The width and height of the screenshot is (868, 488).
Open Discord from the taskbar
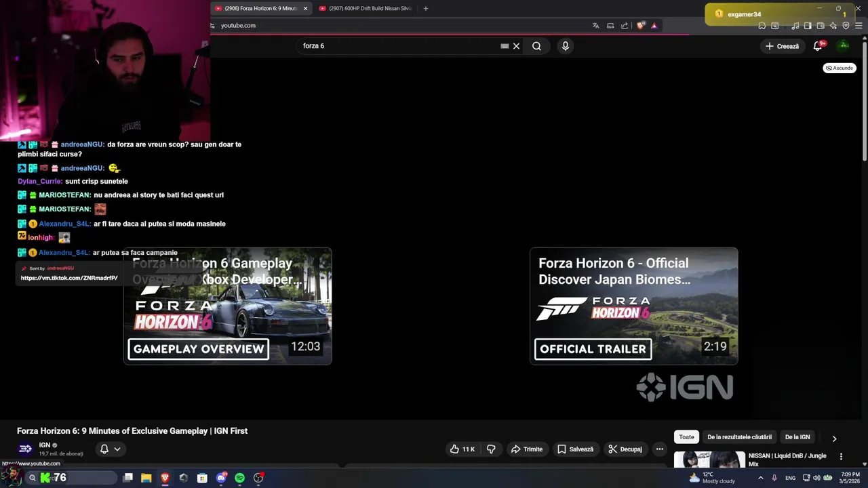click(221, 478)
